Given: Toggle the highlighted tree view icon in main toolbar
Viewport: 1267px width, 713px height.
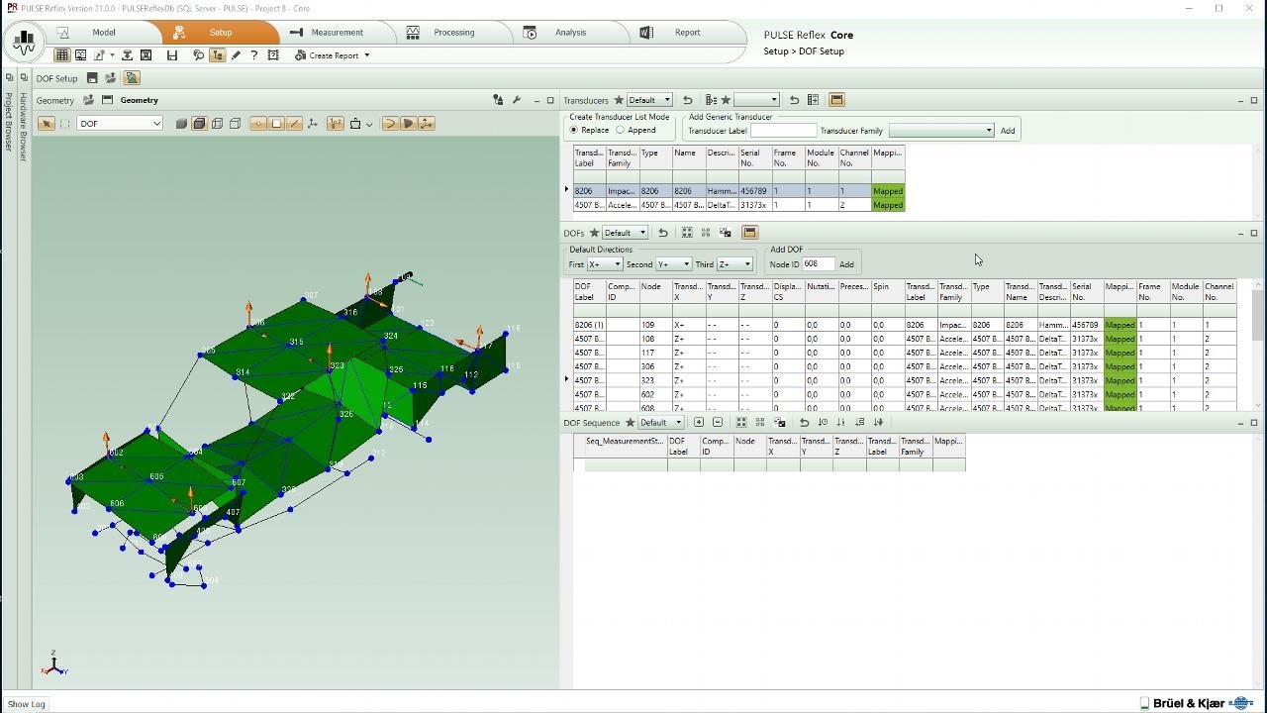Looking at the screenshot, I should tap(217, 55).
